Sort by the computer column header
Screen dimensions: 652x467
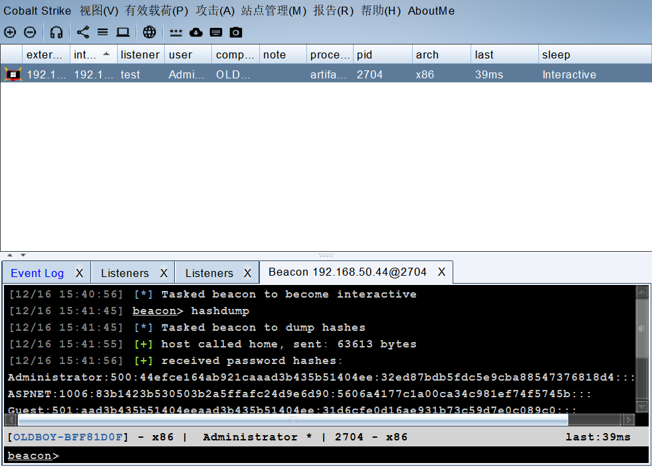point(235,54)
